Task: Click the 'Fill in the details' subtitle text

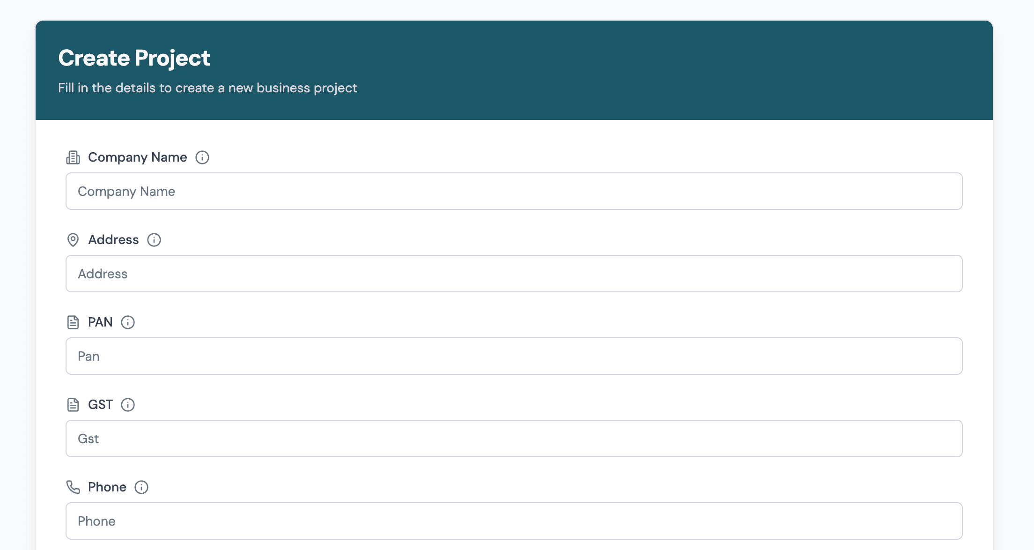Action: point(207,88)
